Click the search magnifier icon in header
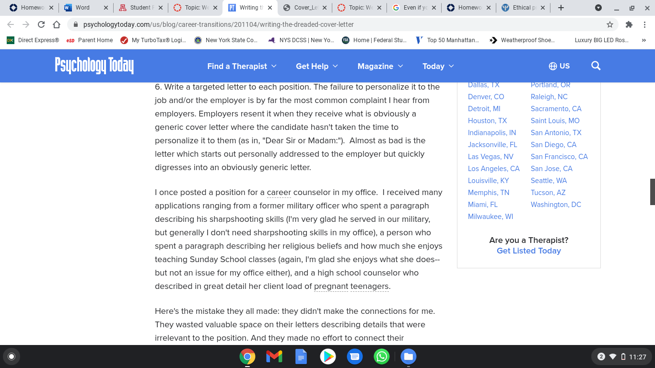Image resolution: width=655 pixels, height=368 pixels. coord(596,66)
